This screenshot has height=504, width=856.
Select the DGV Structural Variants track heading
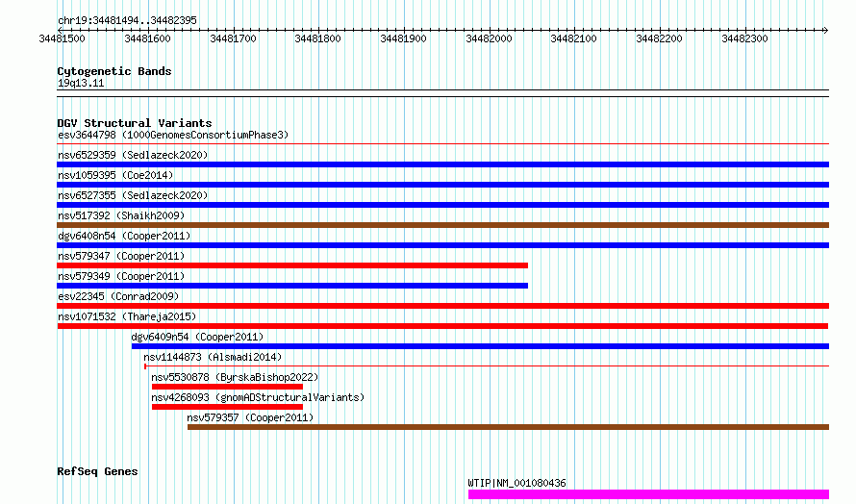tap(135, 123)
